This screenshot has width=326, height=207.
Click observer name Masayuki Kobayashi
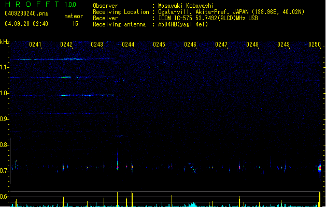[186, 6]
